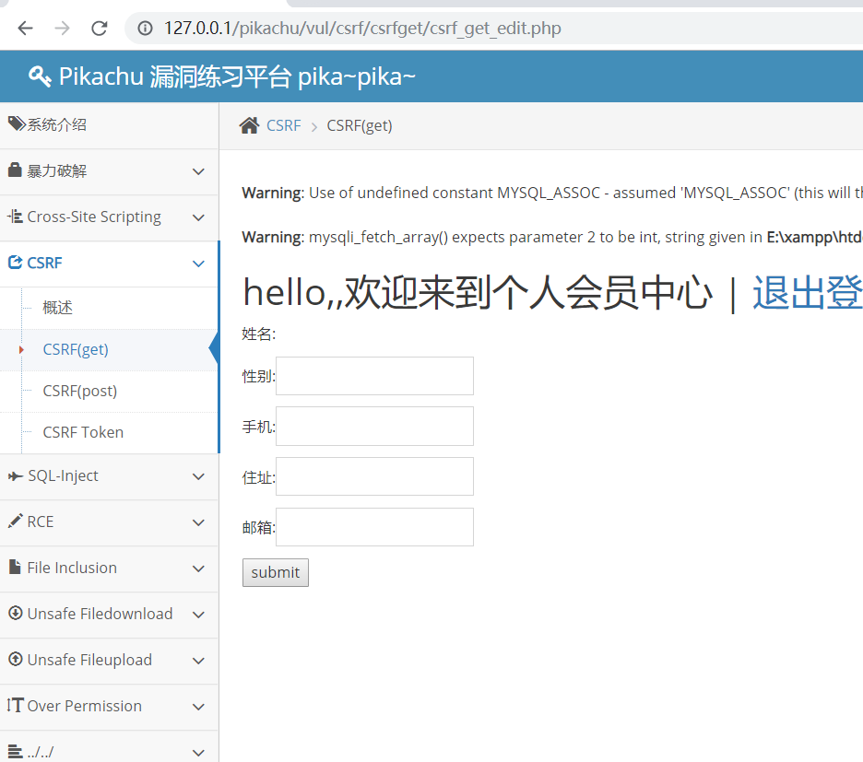Expand the Unsafe Filedownload chevron
Viewport: 863px width, 762px height.
(x=198, y=615)
